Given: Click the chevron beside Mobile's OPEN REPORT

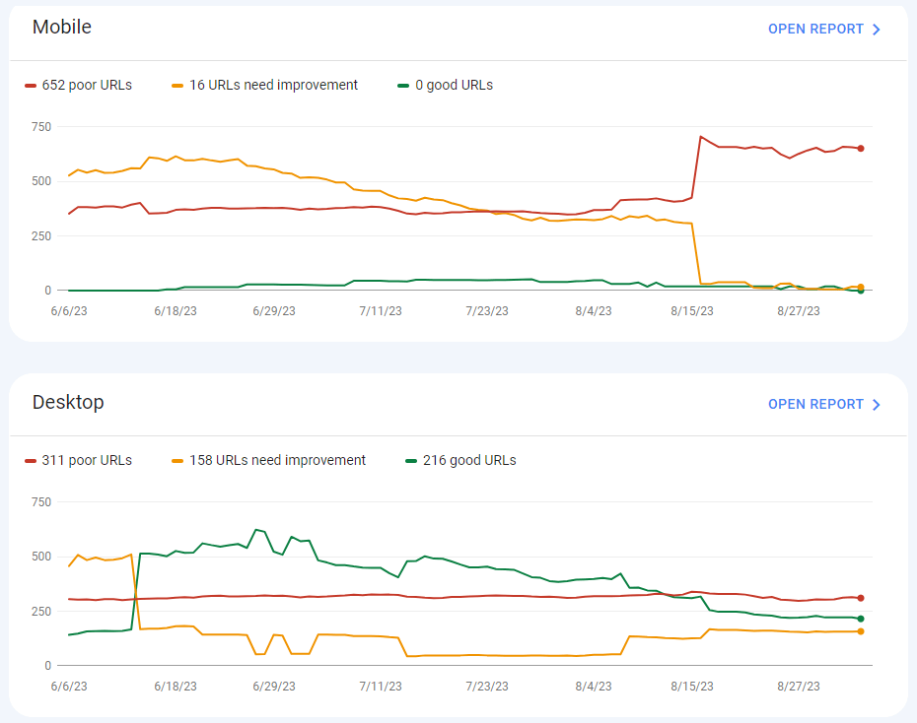Looking at the screenshot, I should (x=876, y=29).
